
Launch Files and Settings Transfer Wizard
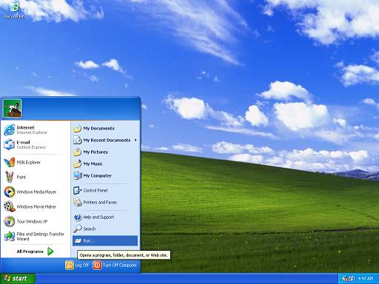pyautogui.click(x=36, y=236)
